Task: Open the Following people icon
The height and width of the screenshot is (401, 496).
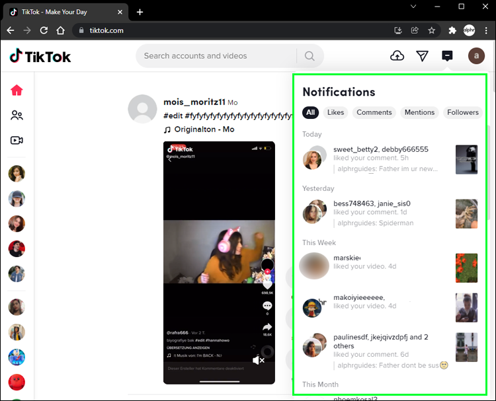Action: click(17, 115)
